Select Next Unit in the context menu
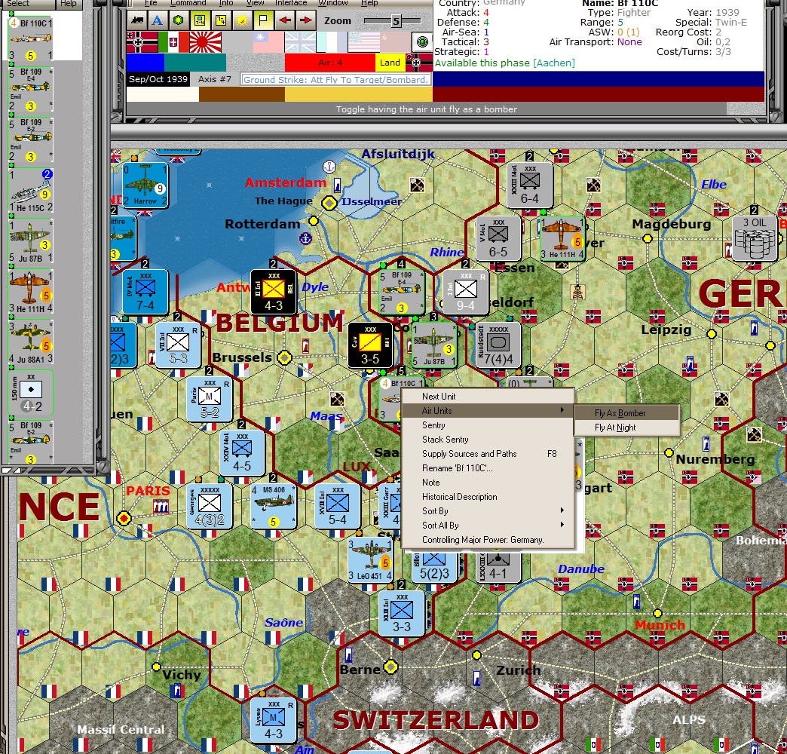 488,396
